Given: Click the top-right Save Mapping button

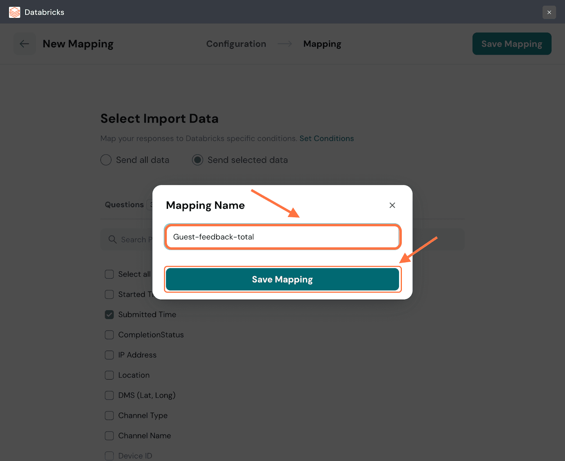Looking at the screenshot, I should [512, 44].
